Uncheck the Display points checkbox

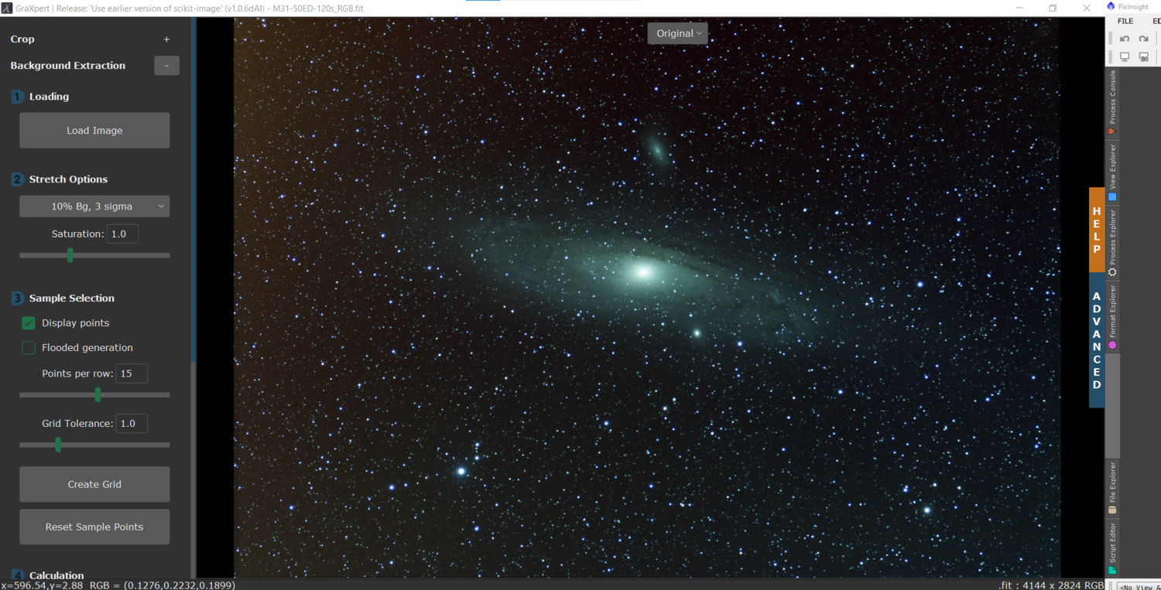pos(29,323)
